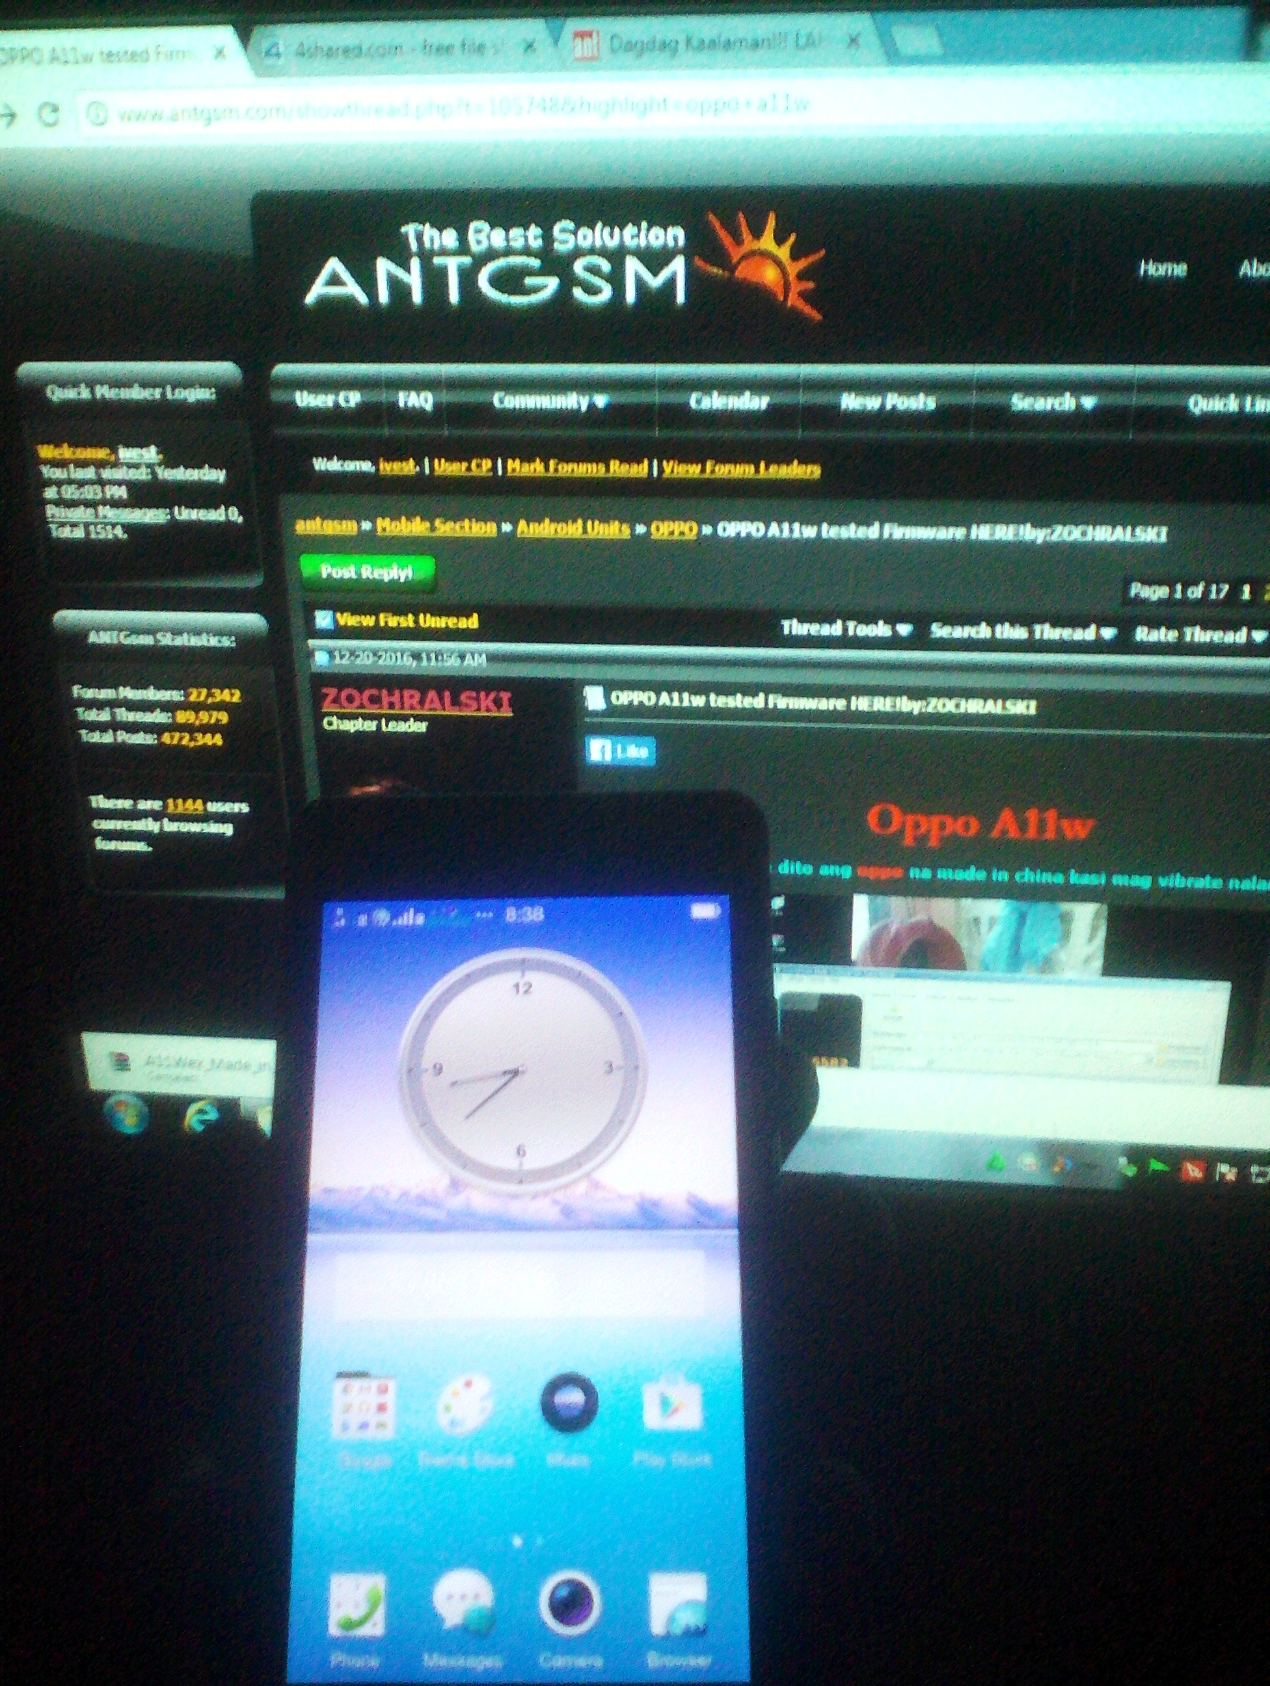
Task: Open Calendar in forum navbar
Action: tap(728, 401)
